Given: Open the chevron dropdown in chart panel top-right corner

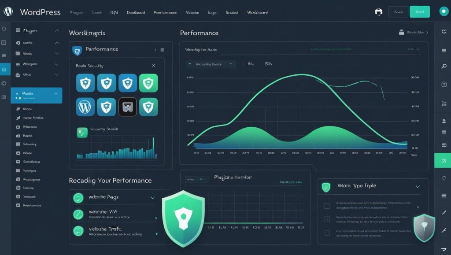Looking at the screenshot, I should (x=418, y=49).
